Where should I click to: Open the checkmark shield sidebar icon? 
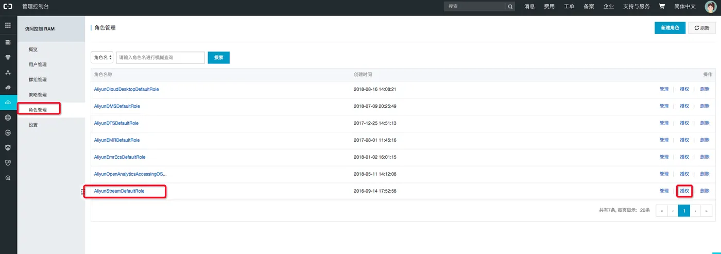(8, 162)
